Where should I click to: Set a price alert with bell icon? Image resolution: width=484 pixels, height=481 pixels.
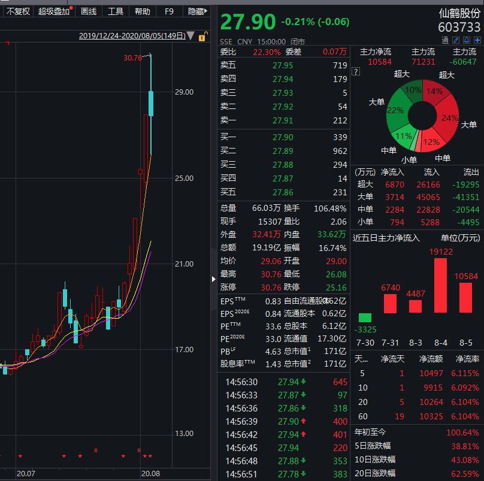pos(467,40)
